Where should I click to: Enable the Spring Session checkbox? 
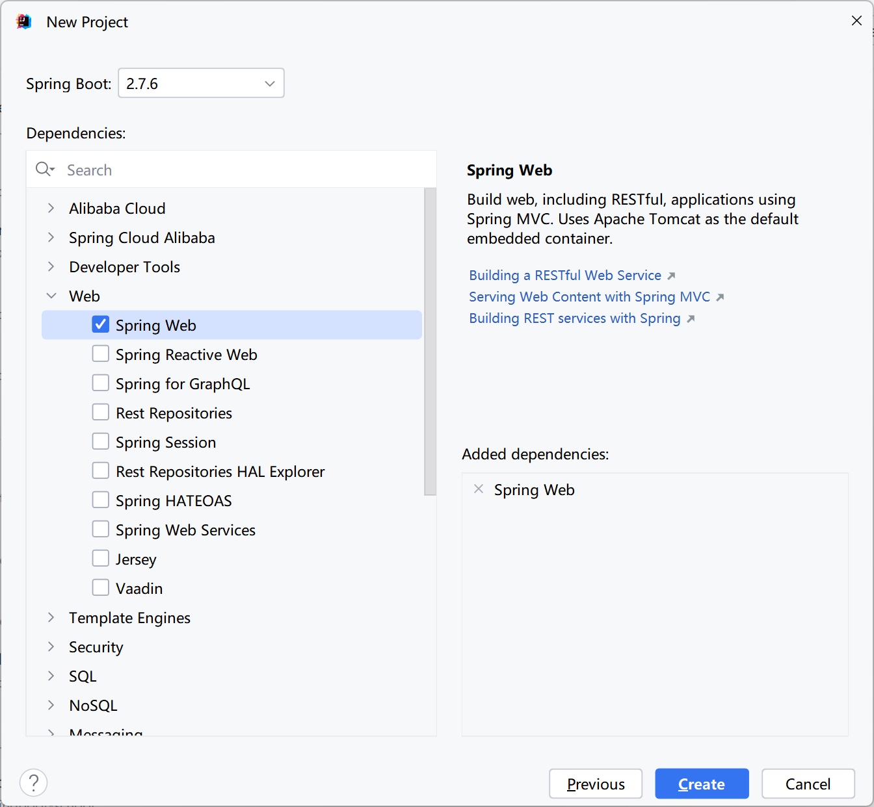[101, 441]
